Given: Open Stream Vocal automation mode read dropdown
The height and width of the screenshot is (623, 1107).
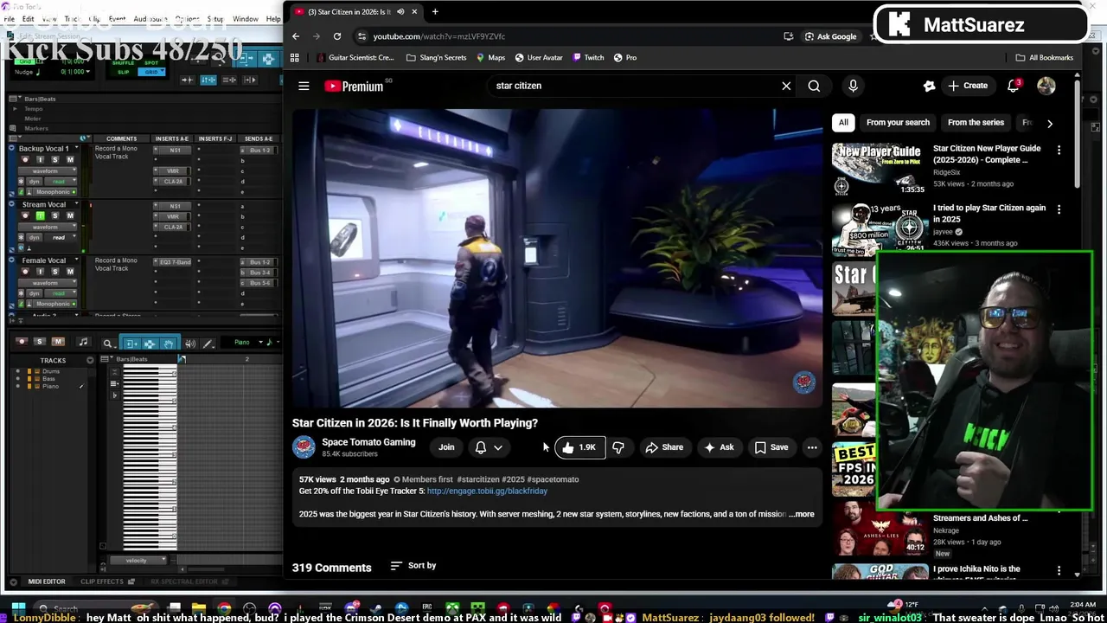Looking at the screenshot, I should pos(59,237).
